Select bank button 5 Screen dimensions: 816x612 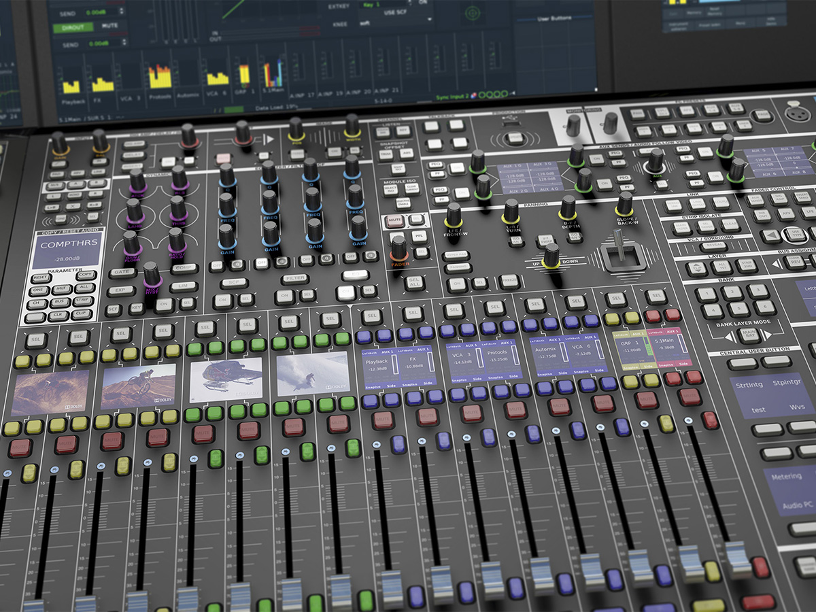click(738, 310)
